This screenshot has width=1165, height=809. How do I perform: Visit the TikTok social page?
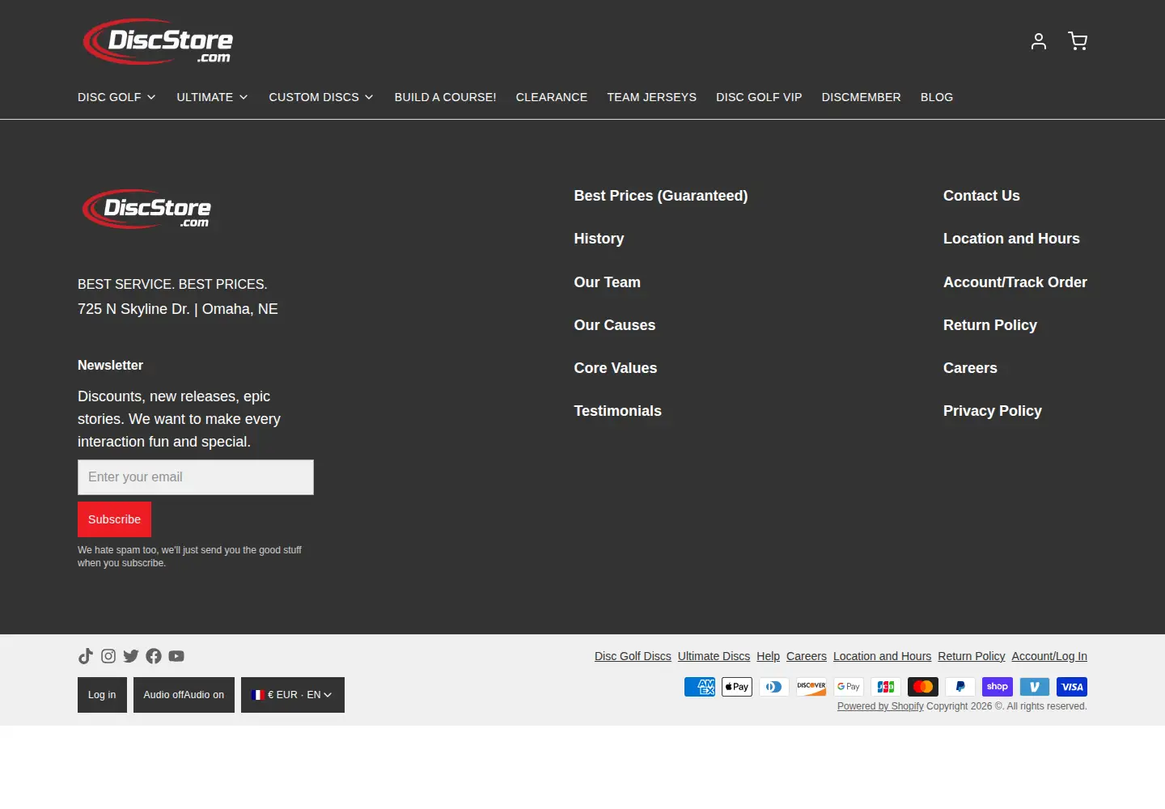pos(86,656)
